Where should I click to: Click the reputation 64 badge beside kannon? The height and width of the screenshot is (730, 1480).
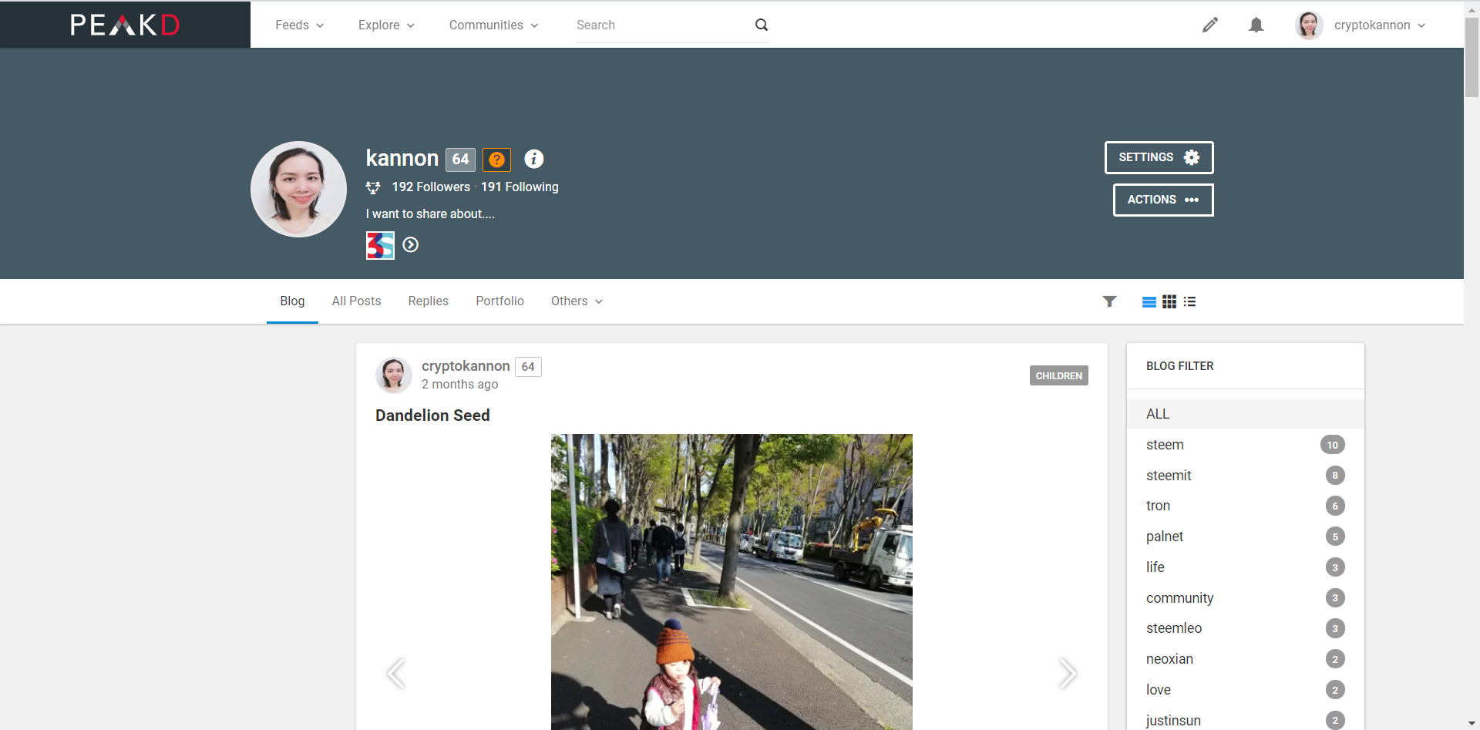point(460,160)
